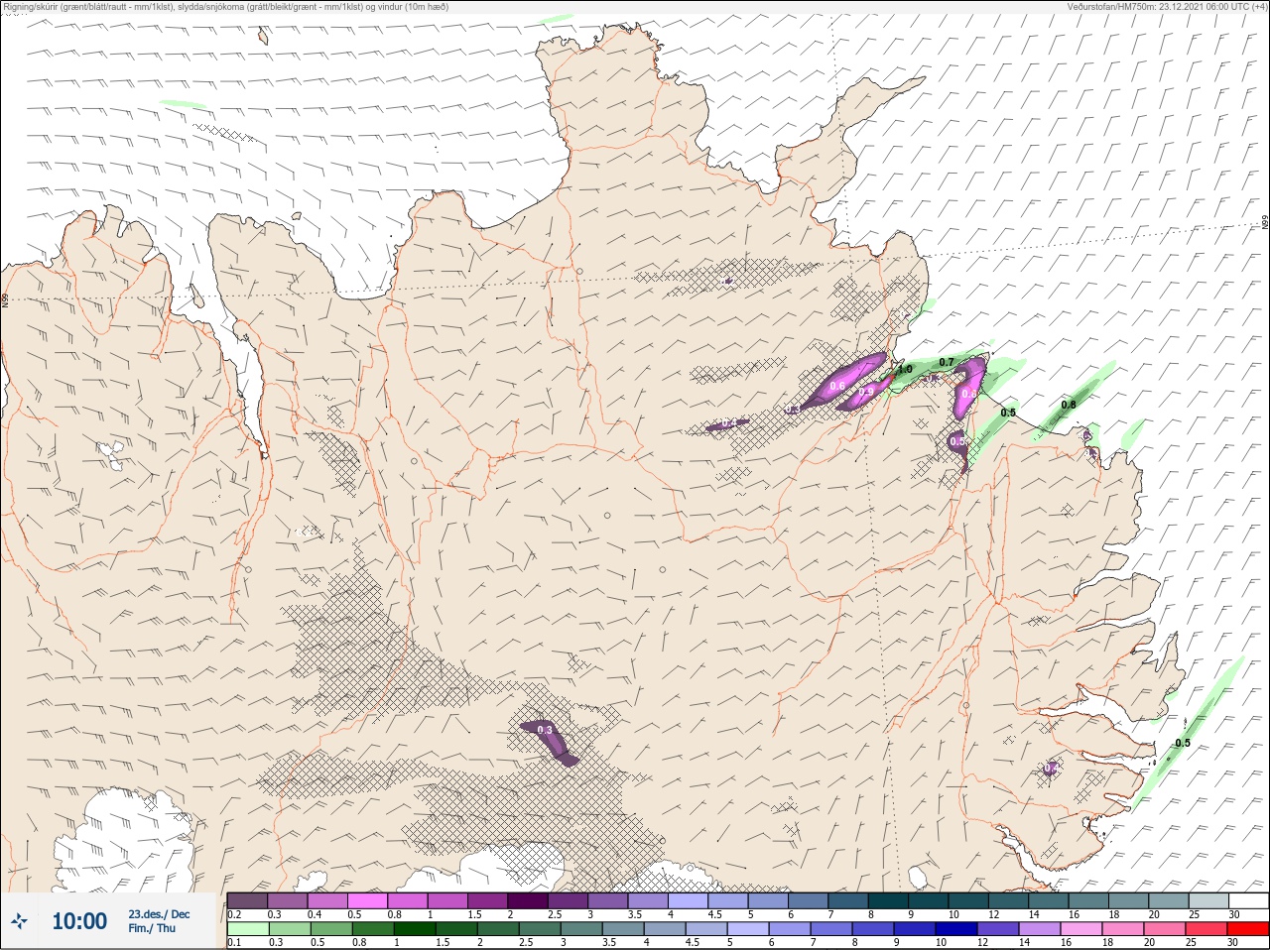The height and width of the screenshot is (950, 1270).
Task: Pick the 16 pink swatch in the lower legend row
Action: point(1079,929)
